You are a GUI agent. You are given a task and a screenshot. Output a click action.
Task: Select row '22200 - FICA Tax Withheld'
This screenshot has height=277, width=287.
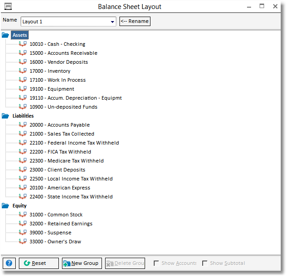pos(60,152)
